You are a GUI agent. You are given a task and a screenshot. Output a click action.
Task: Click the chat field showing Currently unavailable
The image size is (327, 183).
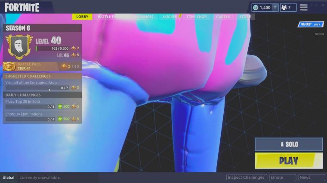40,177
